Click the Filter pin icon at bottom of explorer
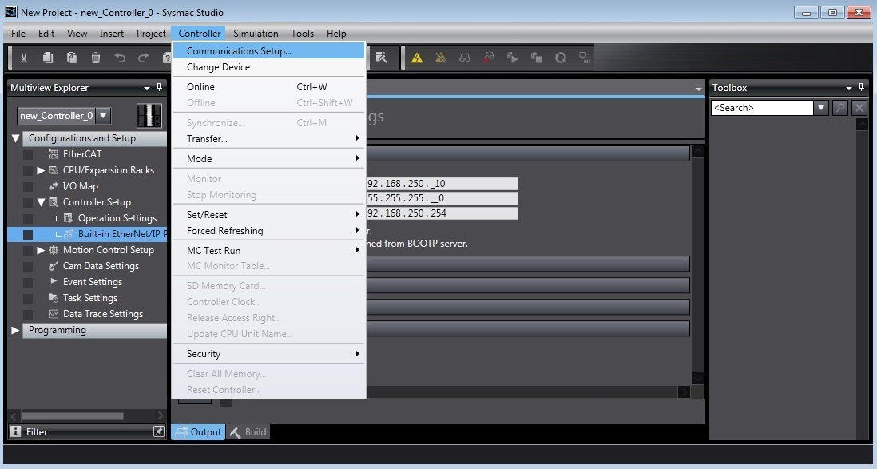This screenshot has width=877, height=469. [159, 431]
